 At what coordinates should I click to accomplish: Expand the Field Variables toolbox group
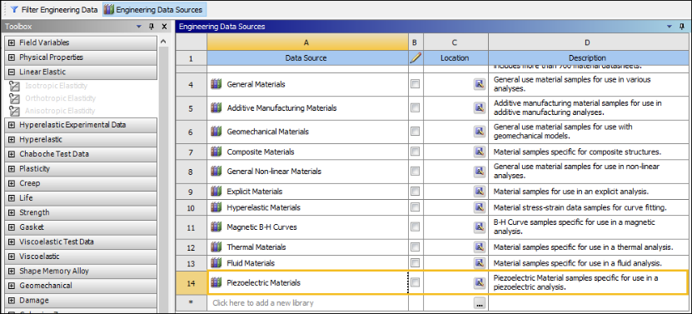pos(12,42)
